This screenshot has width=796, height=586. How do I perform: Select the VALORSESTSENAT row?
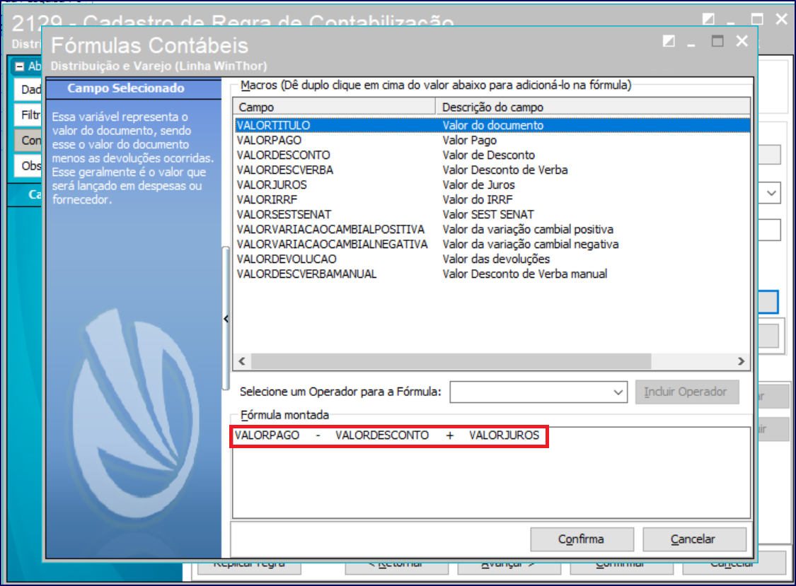click(492, 214)
